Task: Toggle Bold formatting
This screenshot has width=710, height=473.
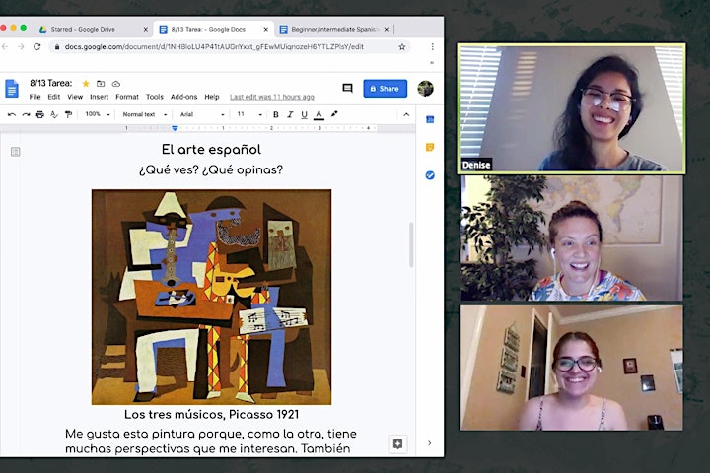Action: coord(276,114)
